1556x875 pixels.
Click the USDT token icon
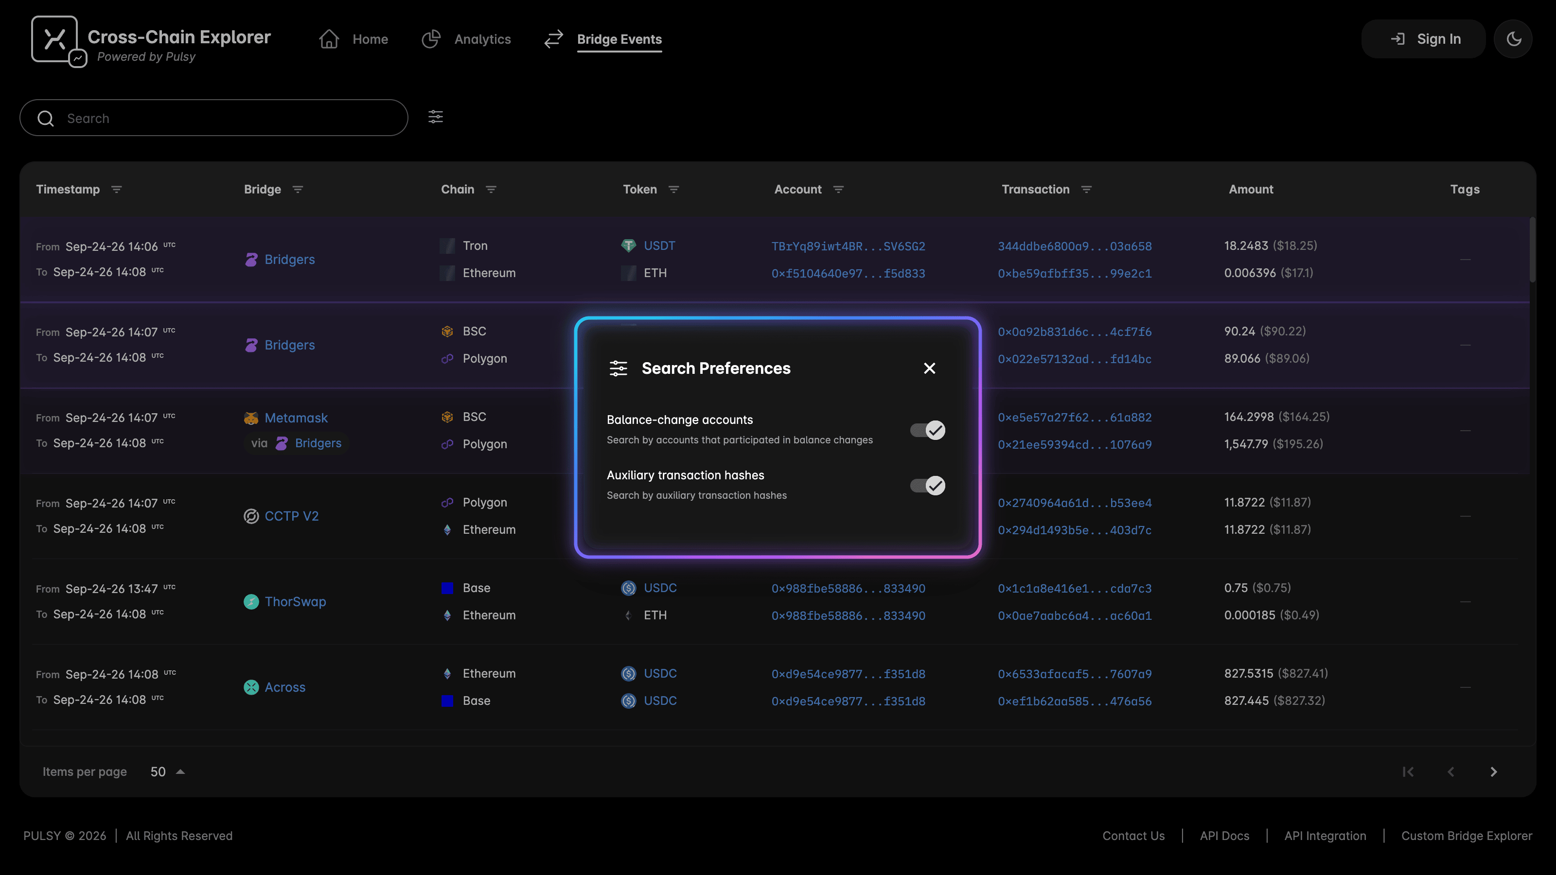click(629, 246)
